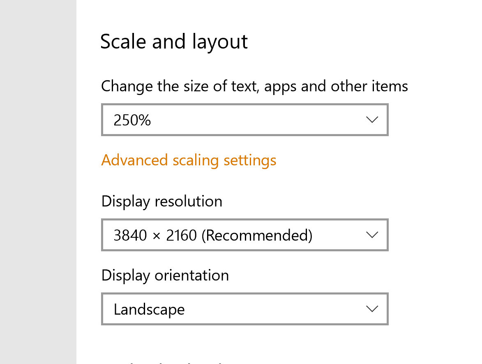Click chevron arrow in resolution box
The image size is (482, 364).
pyautogui.click(x=372, y=235)
